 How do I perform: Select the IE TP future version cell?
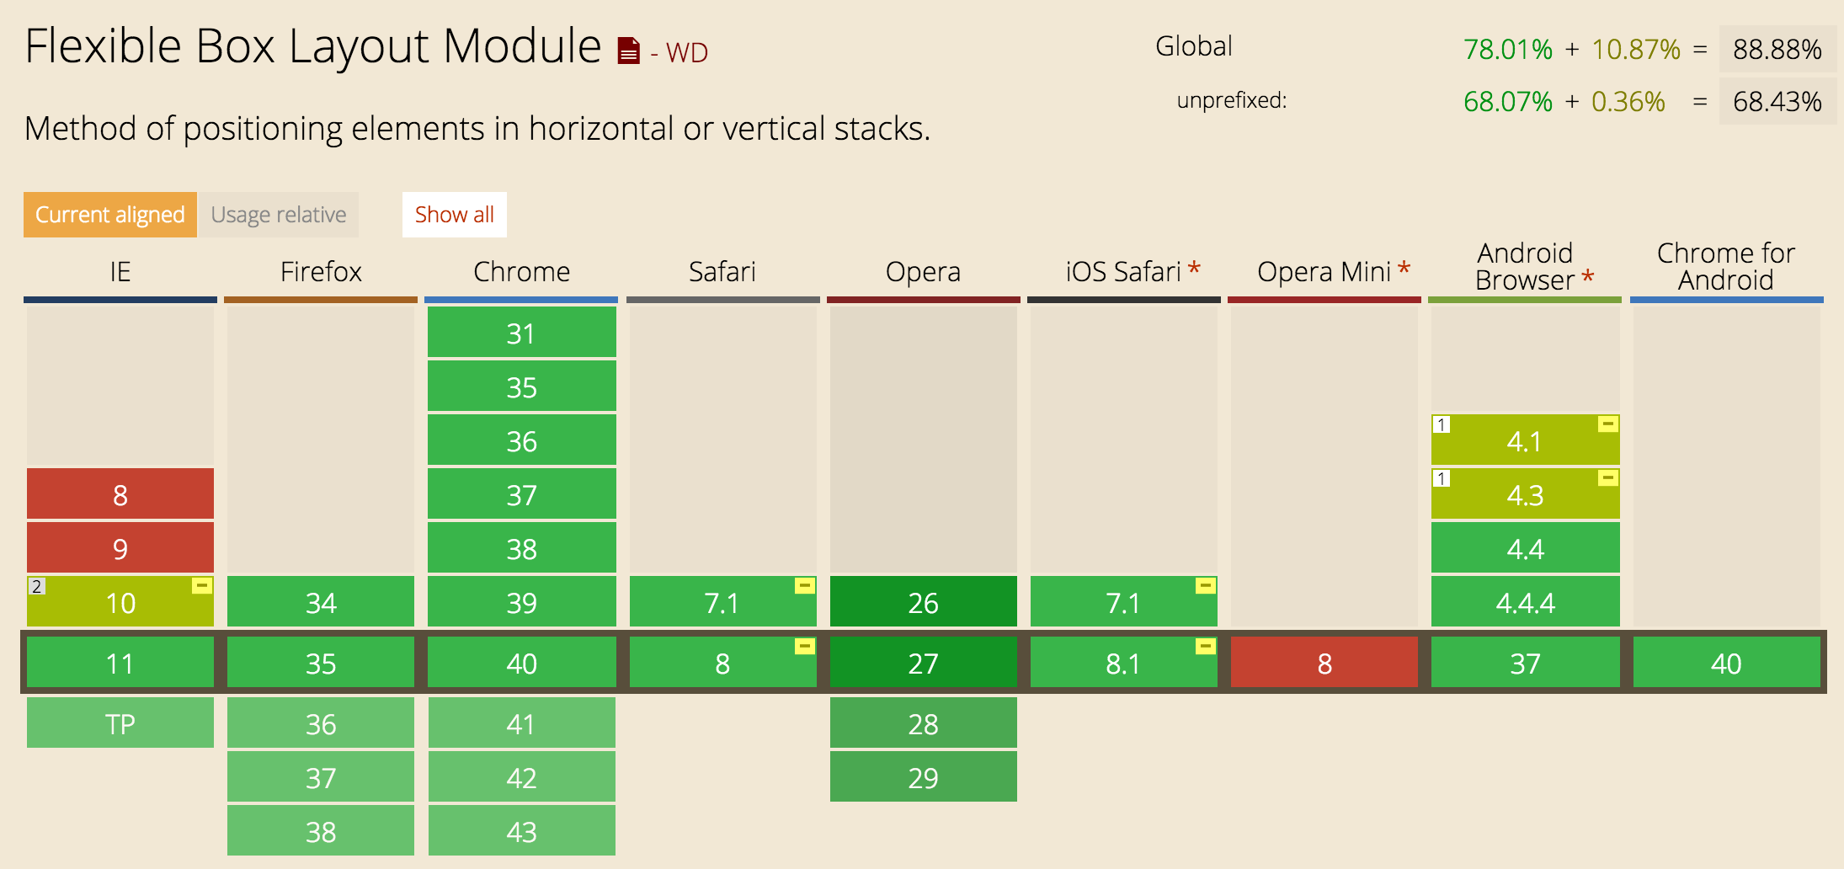[120, 723]
